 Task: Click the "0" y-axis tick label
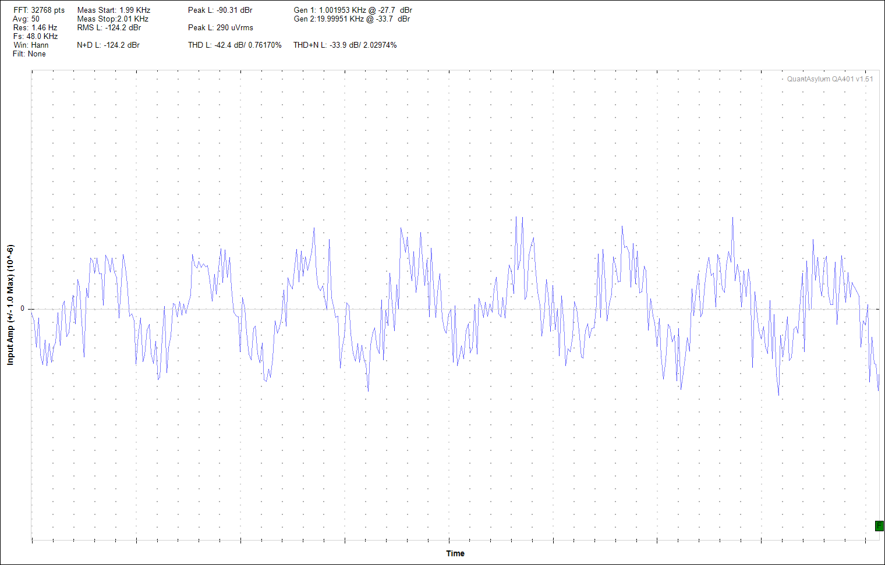coord(23,308)
